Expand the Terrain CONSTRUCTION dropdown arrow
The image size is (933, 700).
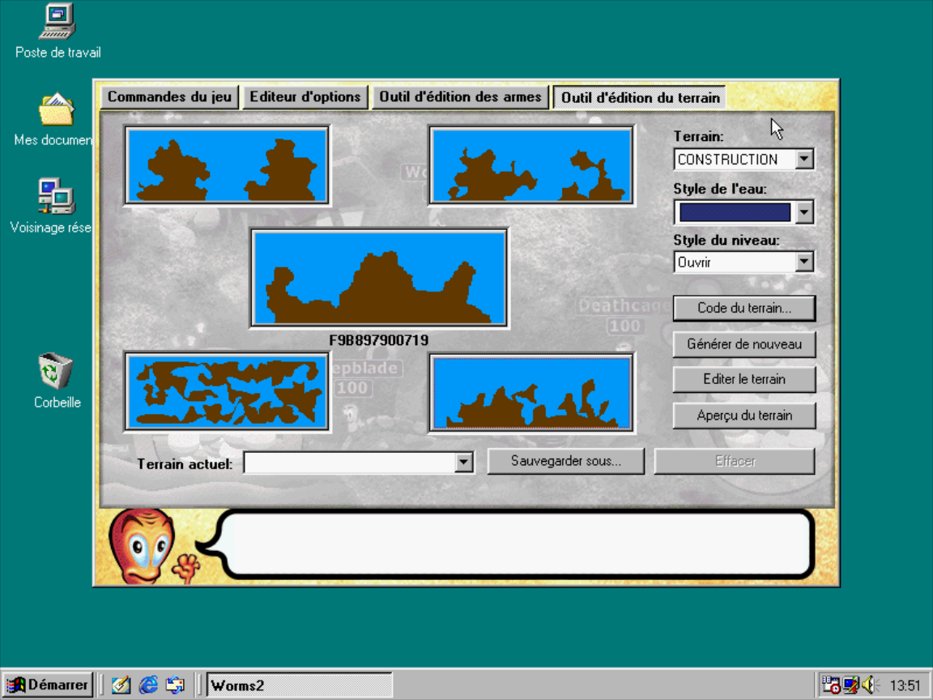[x=804, y=159]
